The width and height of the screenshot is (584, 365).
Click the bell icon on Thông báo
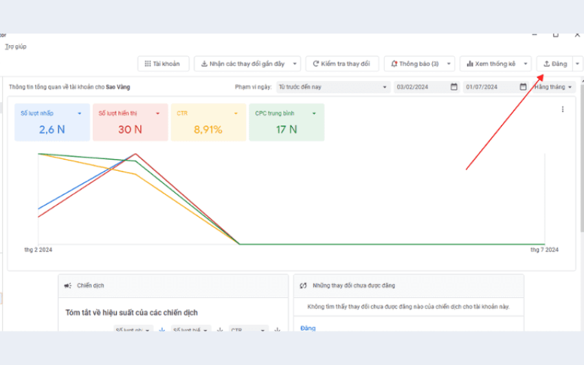tap(394, 64)
